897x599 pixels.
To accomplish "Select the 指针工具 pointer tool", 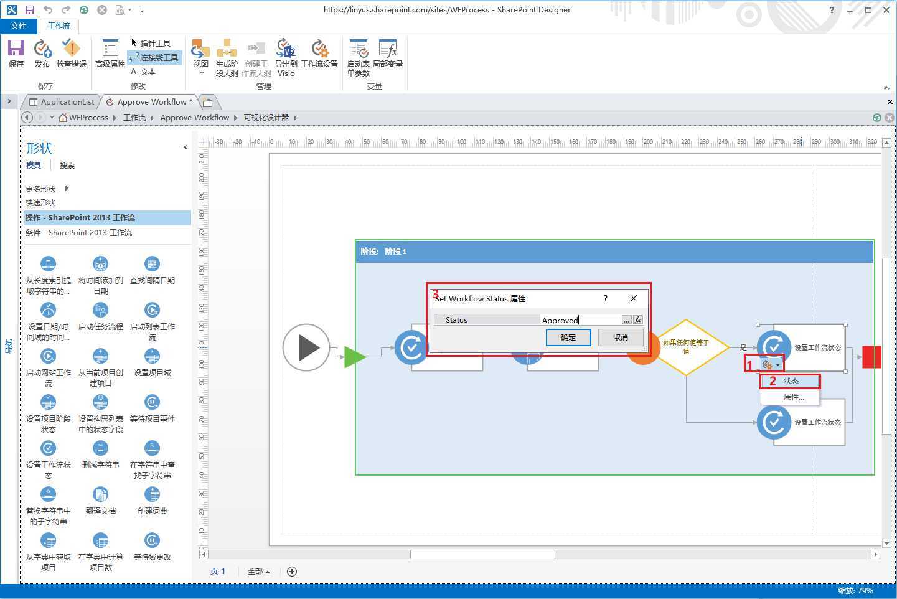I will 150,43.
